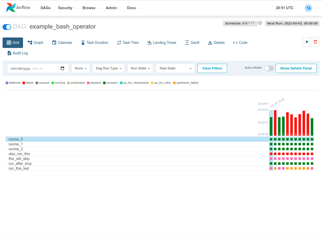Click the up_for_reschedule legend swatch
Image resolution: width=323 pixels, height=238 pixels.
point(121,83)
